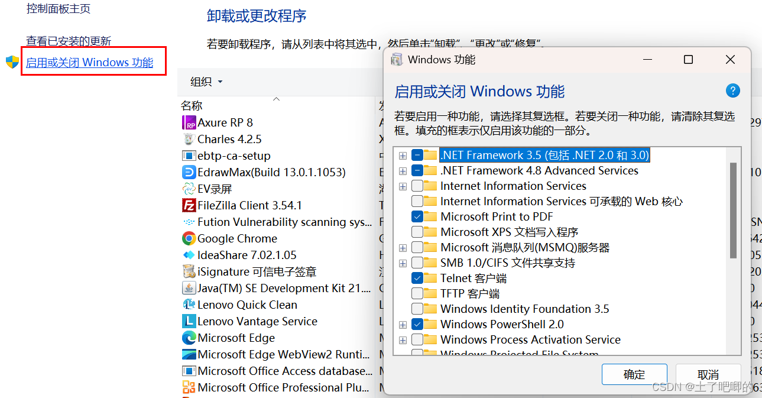Click the help question mark icon
The width and height of the screenshot is (762, 398).
click(732, 90)
